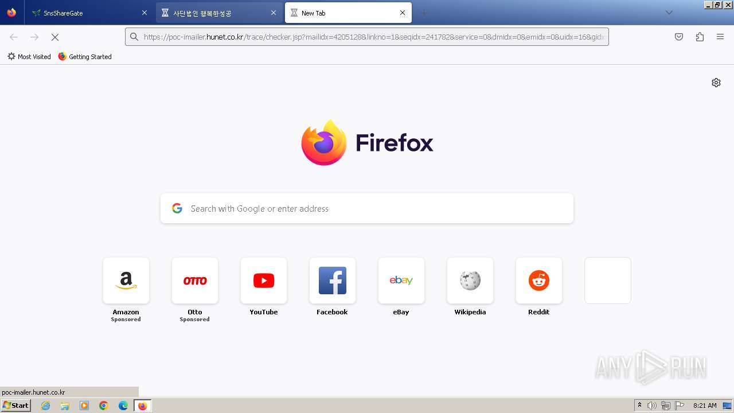Click the Firefox View icon in tab strip
The width and height of the screenshot is (734, 413).
[11, 13]
